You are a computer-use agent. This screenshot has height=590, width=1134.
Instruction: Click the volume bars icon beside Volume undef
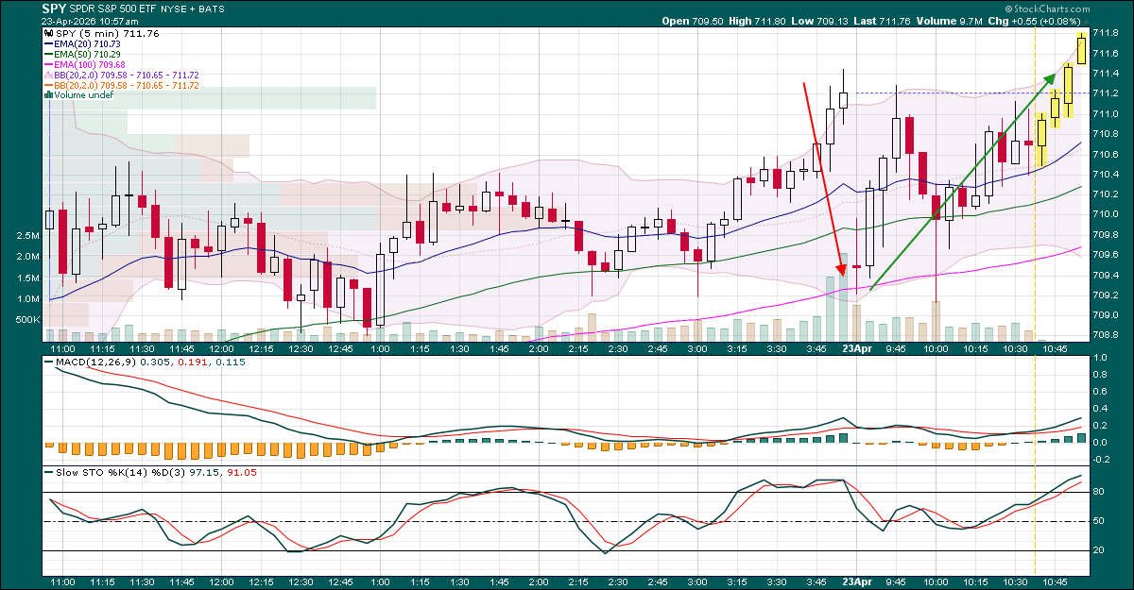pyautogui.click(x=48, y=95)
